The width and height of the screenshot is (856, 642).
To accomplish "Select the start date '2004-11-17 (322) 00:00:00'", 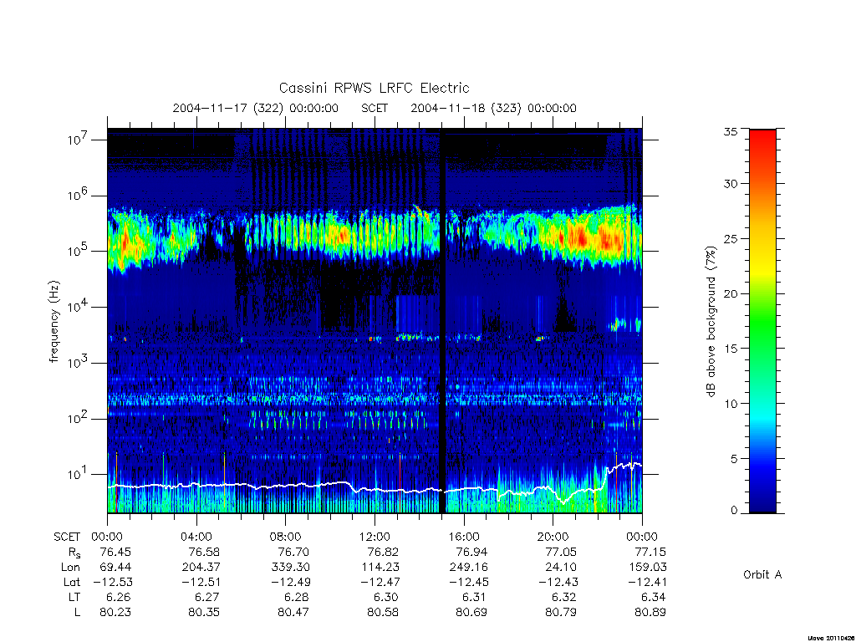I will click(256, 108).
